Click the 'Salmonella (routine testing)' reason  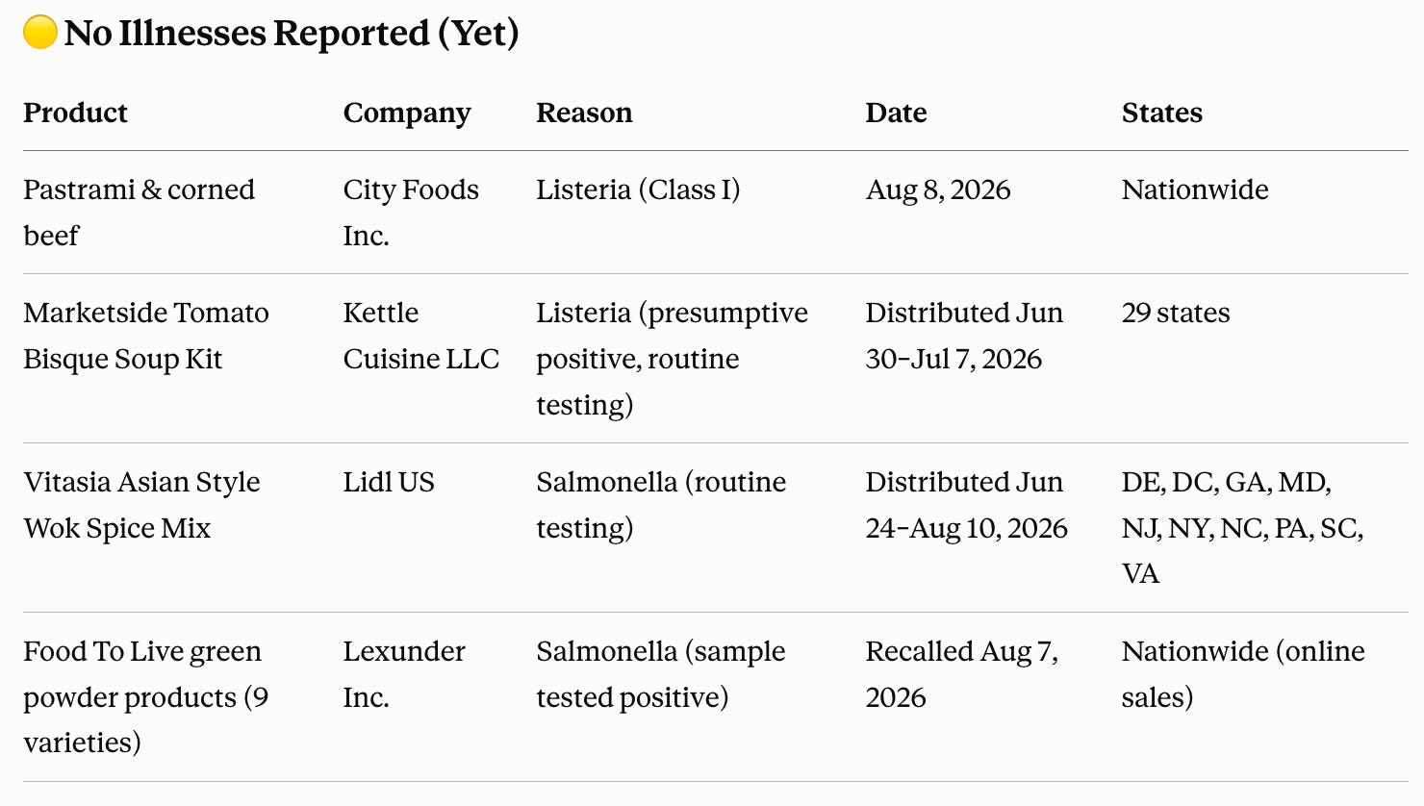tap(661, 505)
